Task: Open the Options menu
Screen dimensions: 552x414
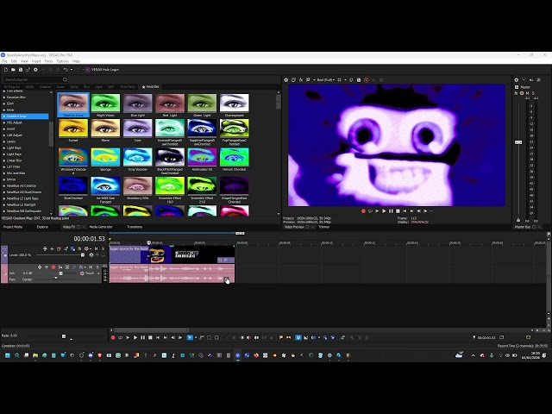Action: click(x=63, y=61)
